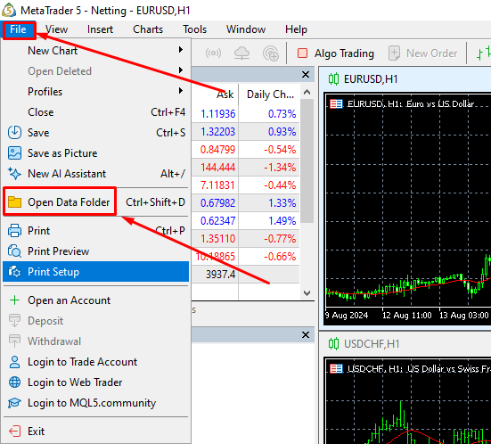Click the Login to Trade Account person icon
Image resolution: width=491 pixels, height=444 pixels.
[14, 362]
